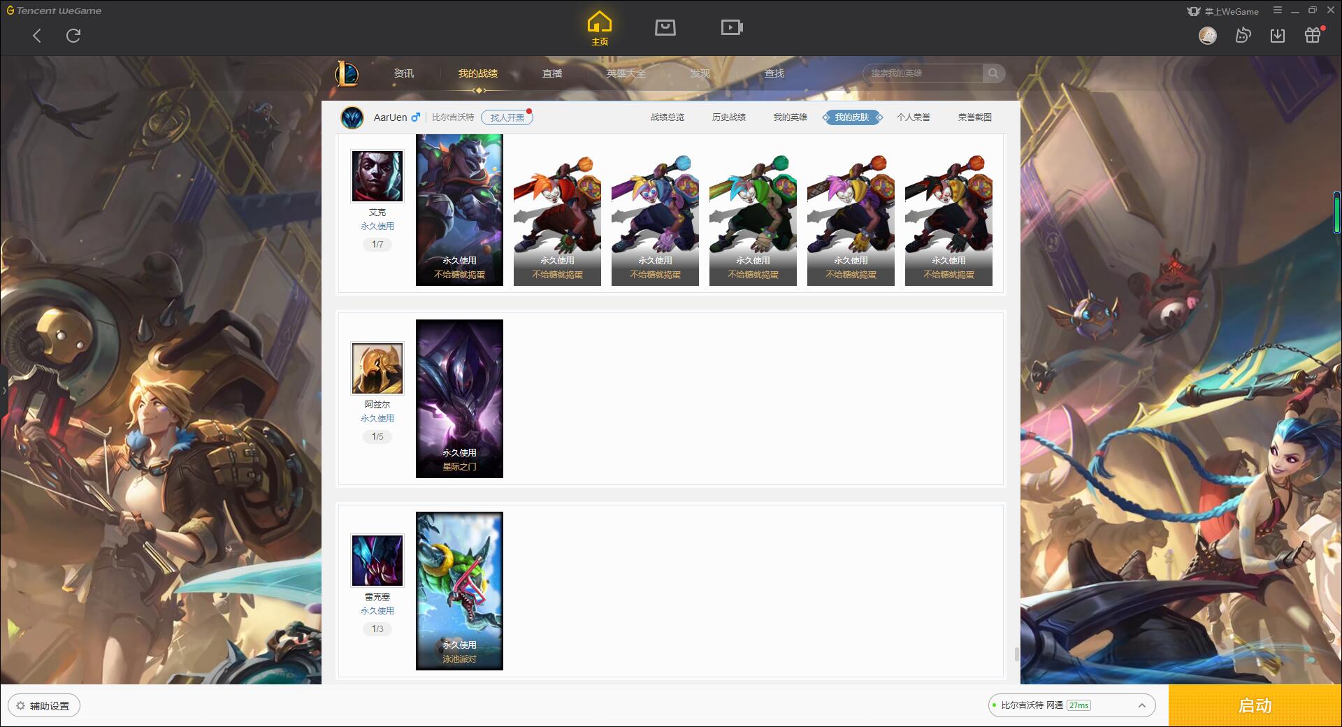
Task: Click the 1/7 skin count badge
Action: 377,245
